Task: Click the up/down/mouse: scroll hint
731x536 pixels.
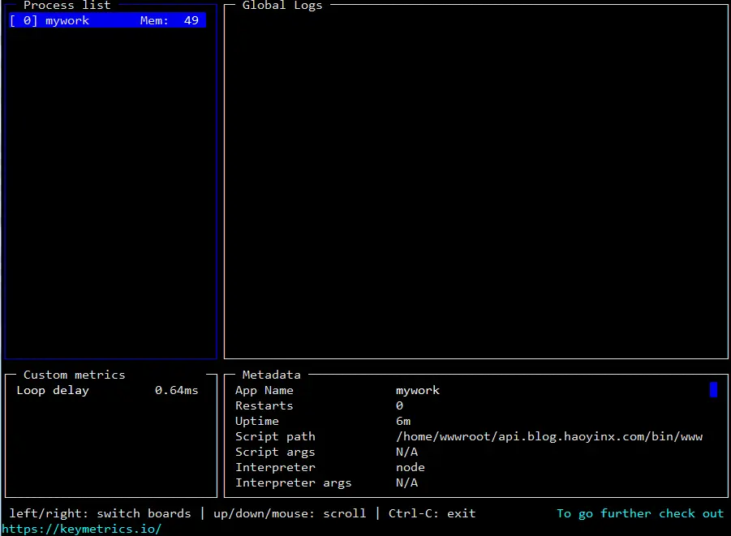Action: 290,513
